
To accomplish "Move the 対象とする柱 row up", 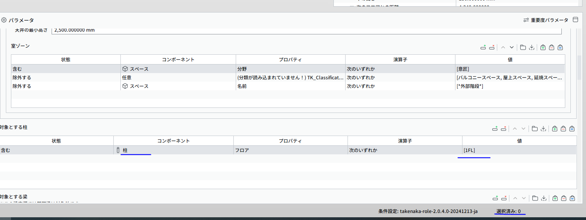I will coord(515,129).
